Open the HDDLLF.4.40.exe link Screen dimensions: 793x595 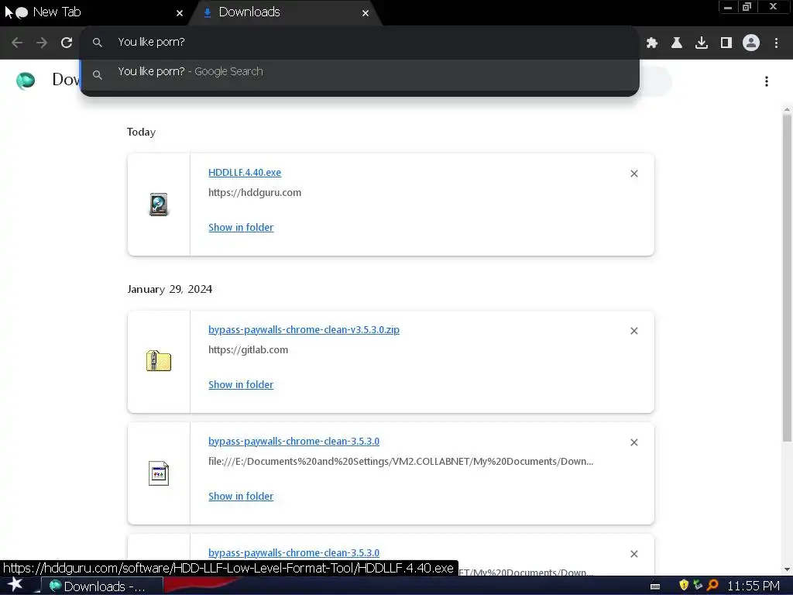(x=245, y=173)
